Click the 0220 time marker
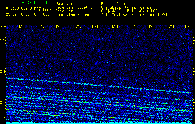195x124 pixels. point(189,27)
